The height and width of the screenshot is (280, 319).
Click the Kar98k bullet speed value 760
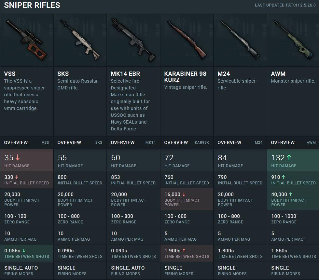(169, 177)
